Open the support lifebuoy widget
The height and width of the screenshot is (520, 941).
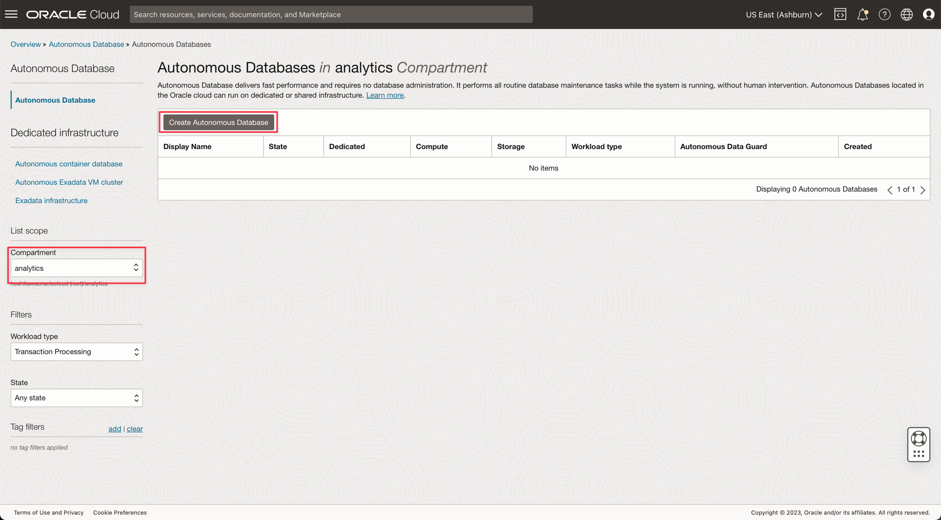[918, 444]
